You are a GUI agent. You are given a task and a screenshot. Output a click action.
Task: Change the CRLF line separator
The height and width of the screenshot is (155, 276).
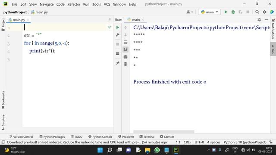[187, 142]
